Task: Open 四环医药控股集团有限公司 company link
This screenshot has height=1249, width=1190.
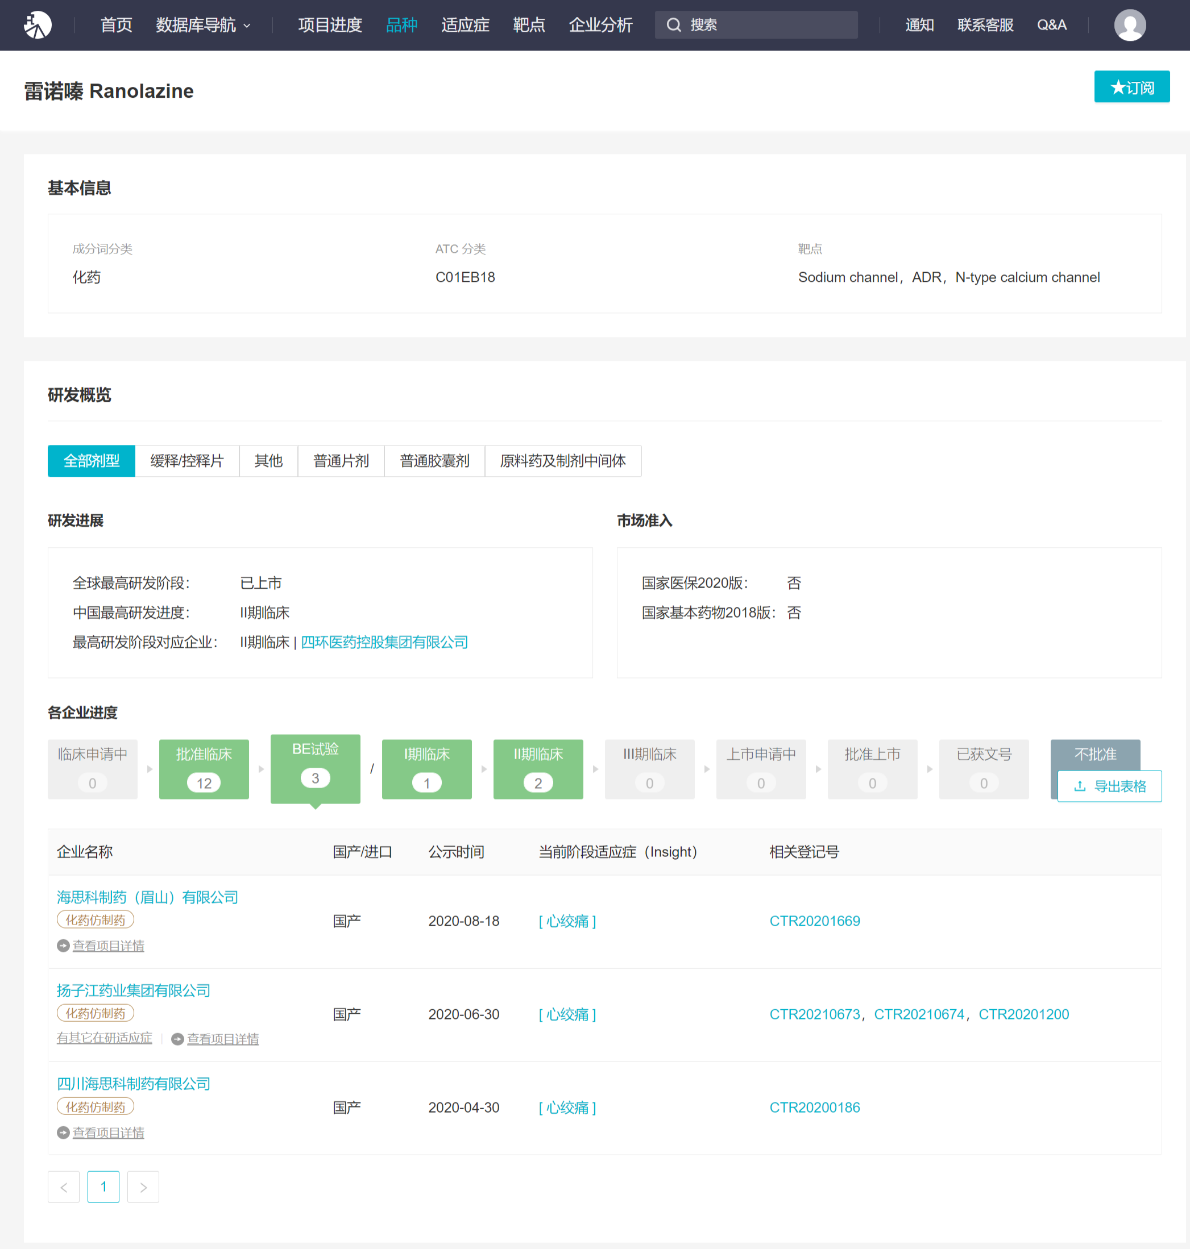Action: tap(384, 642)
